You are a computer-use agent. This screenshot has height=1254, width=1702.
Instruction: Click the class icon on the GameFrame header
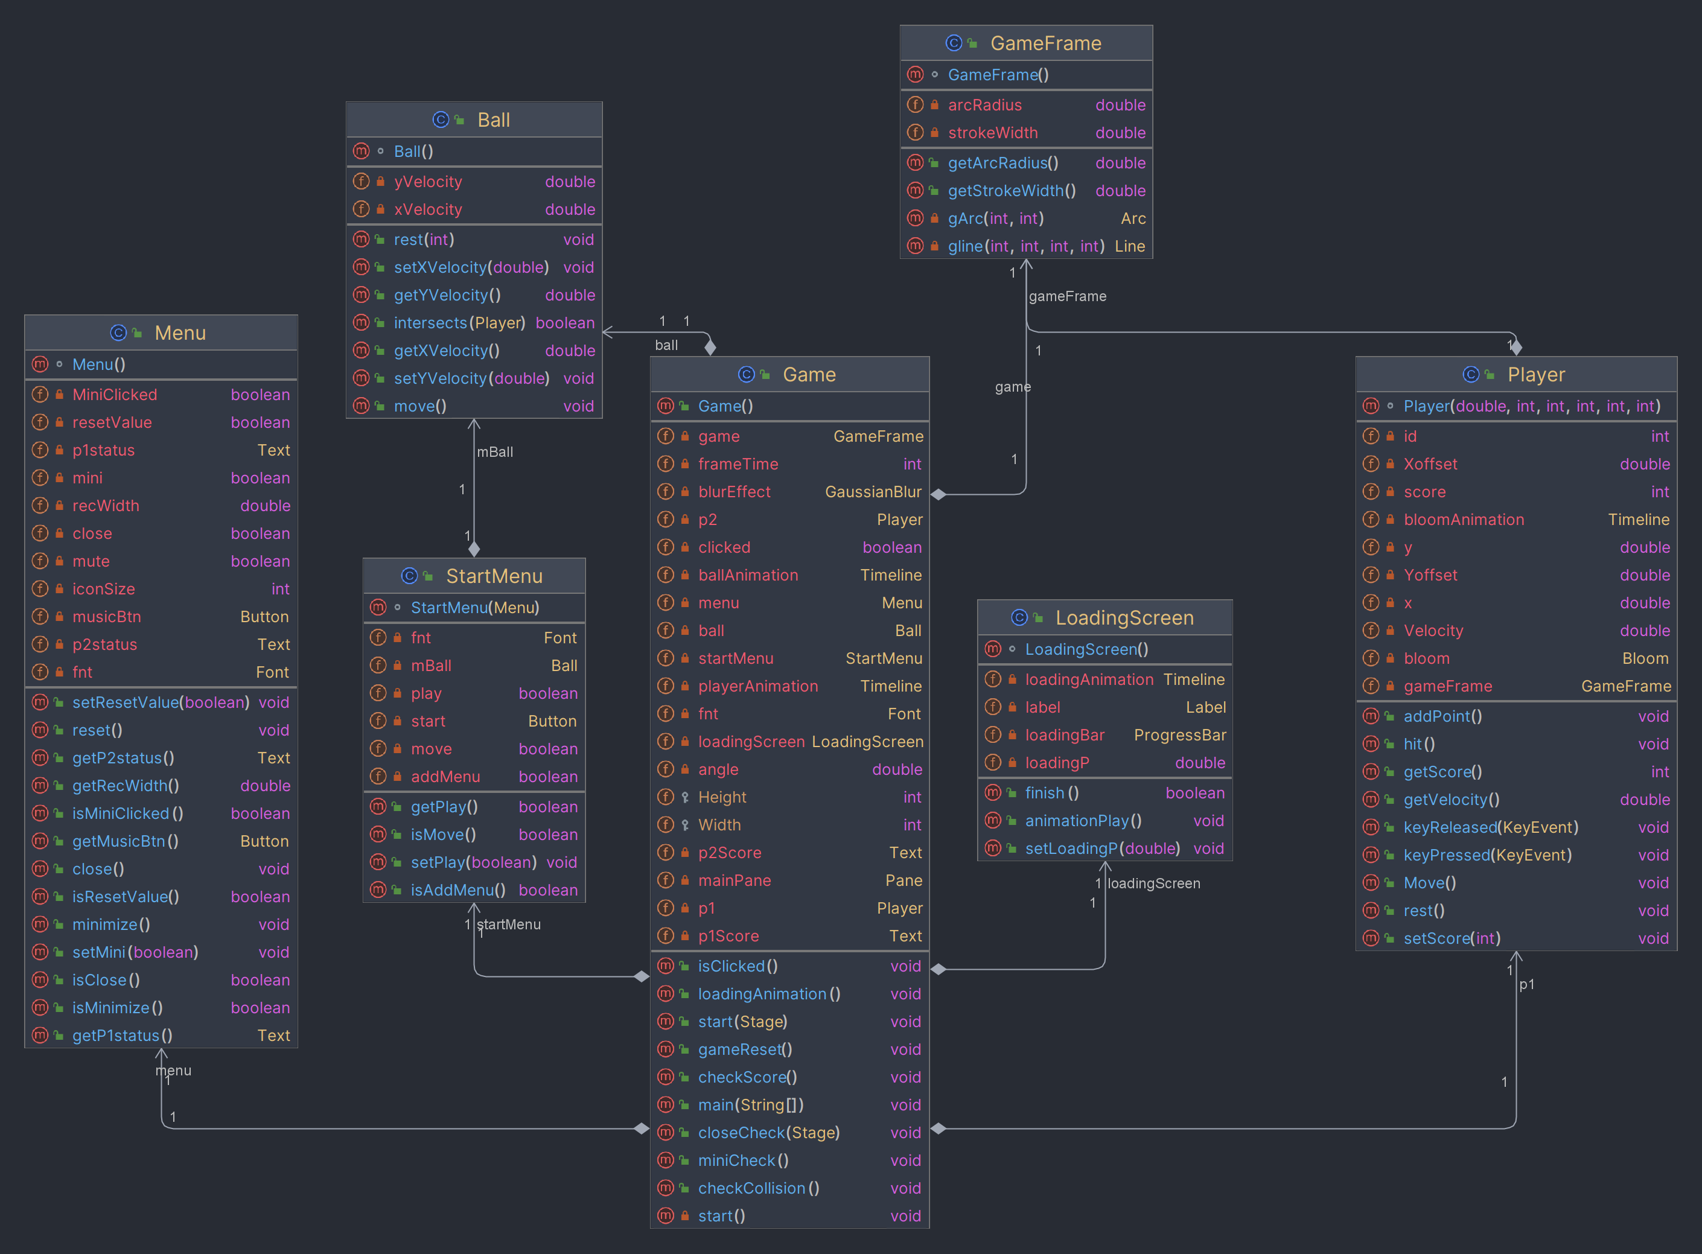[954, 43]
